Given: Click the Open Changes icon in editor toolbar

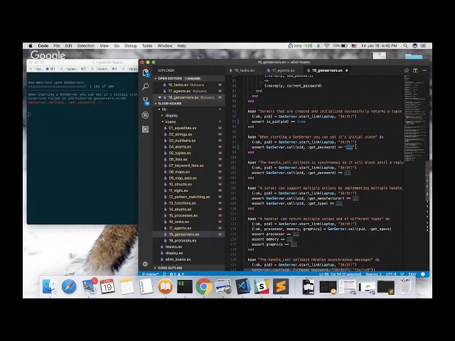Looking at the screenshot, I should (407, 70).
